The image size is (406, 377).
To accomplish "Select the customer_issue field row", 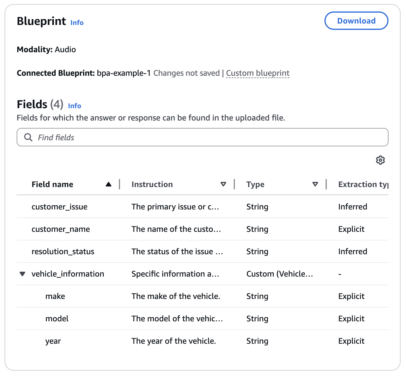I will 59,207.
